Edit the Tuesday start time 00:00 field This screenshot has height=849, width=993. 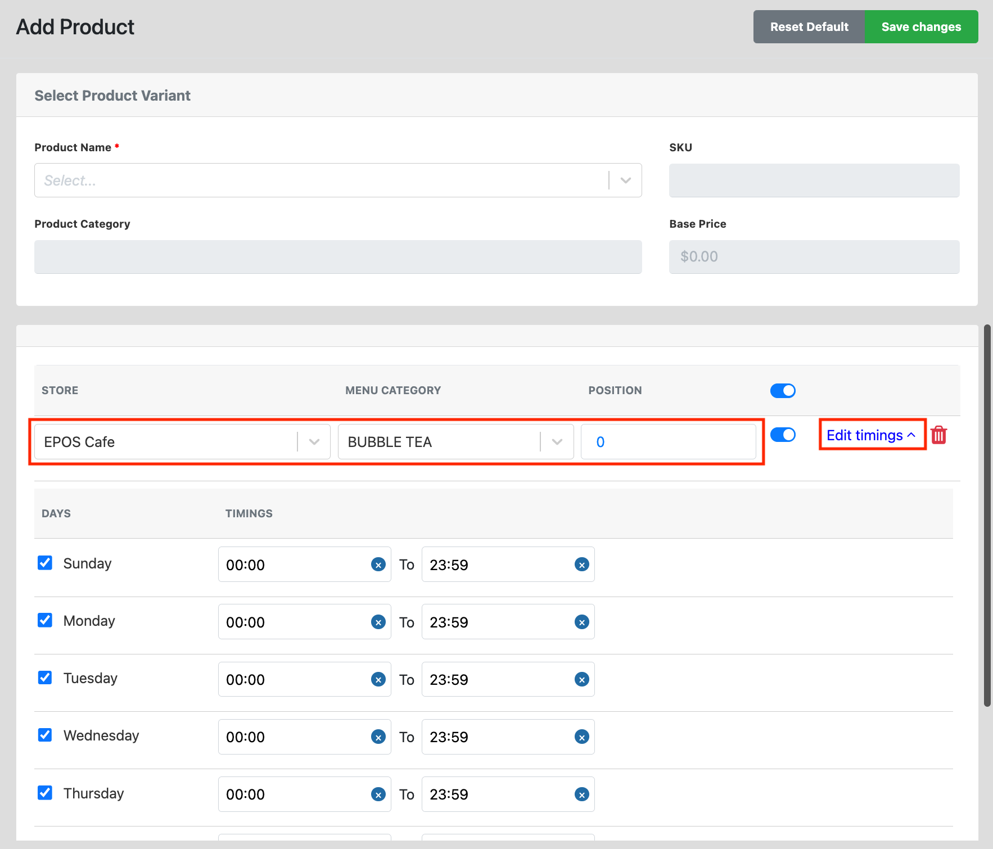304,679
